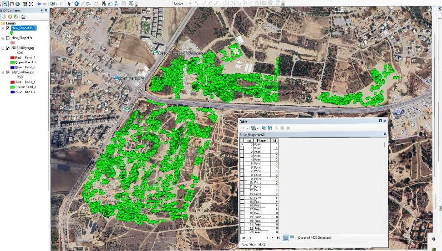Image resolution: width=442 pixels, height=251 pixels.
Task: Activate the Identify tool icon
Action: [x=76, y=4]
